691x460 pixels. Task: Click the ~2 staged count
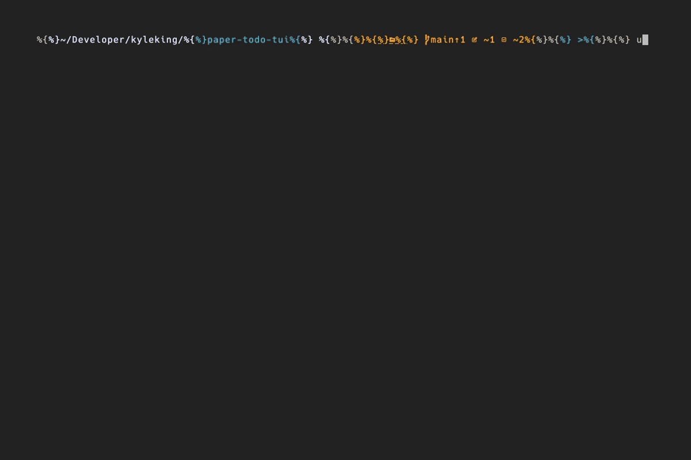pos(518,40)
